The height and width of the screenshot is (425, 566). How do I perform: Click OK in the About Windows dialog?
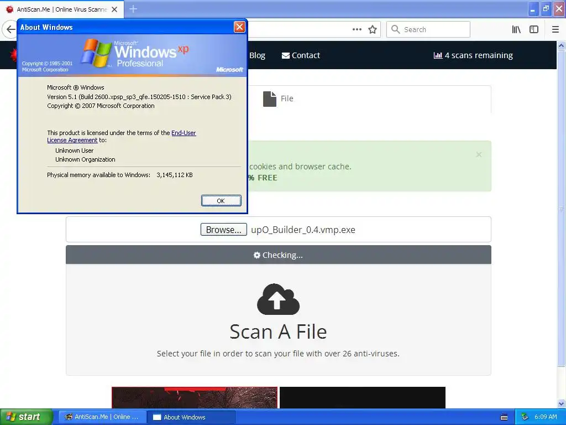tap(221, 200)
